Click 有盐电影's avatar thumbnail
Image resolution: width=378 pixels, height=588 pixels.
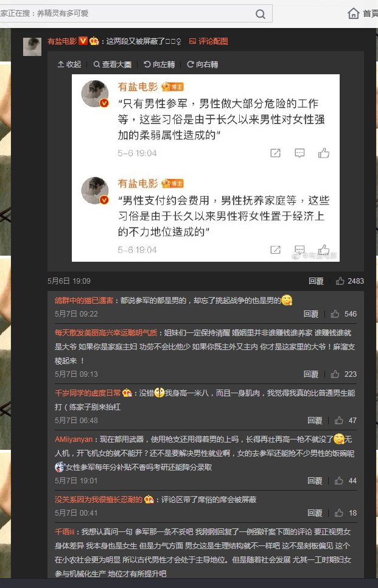pos(32,46)
